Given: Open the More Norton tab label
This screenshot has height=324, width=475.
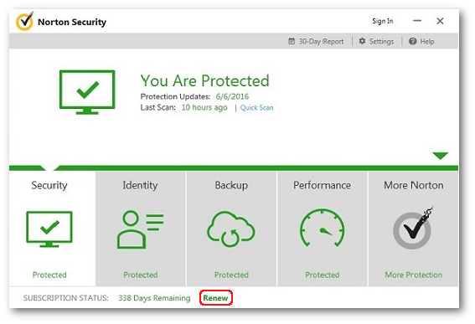Looking at the screenshot, I should click(414, 185).
